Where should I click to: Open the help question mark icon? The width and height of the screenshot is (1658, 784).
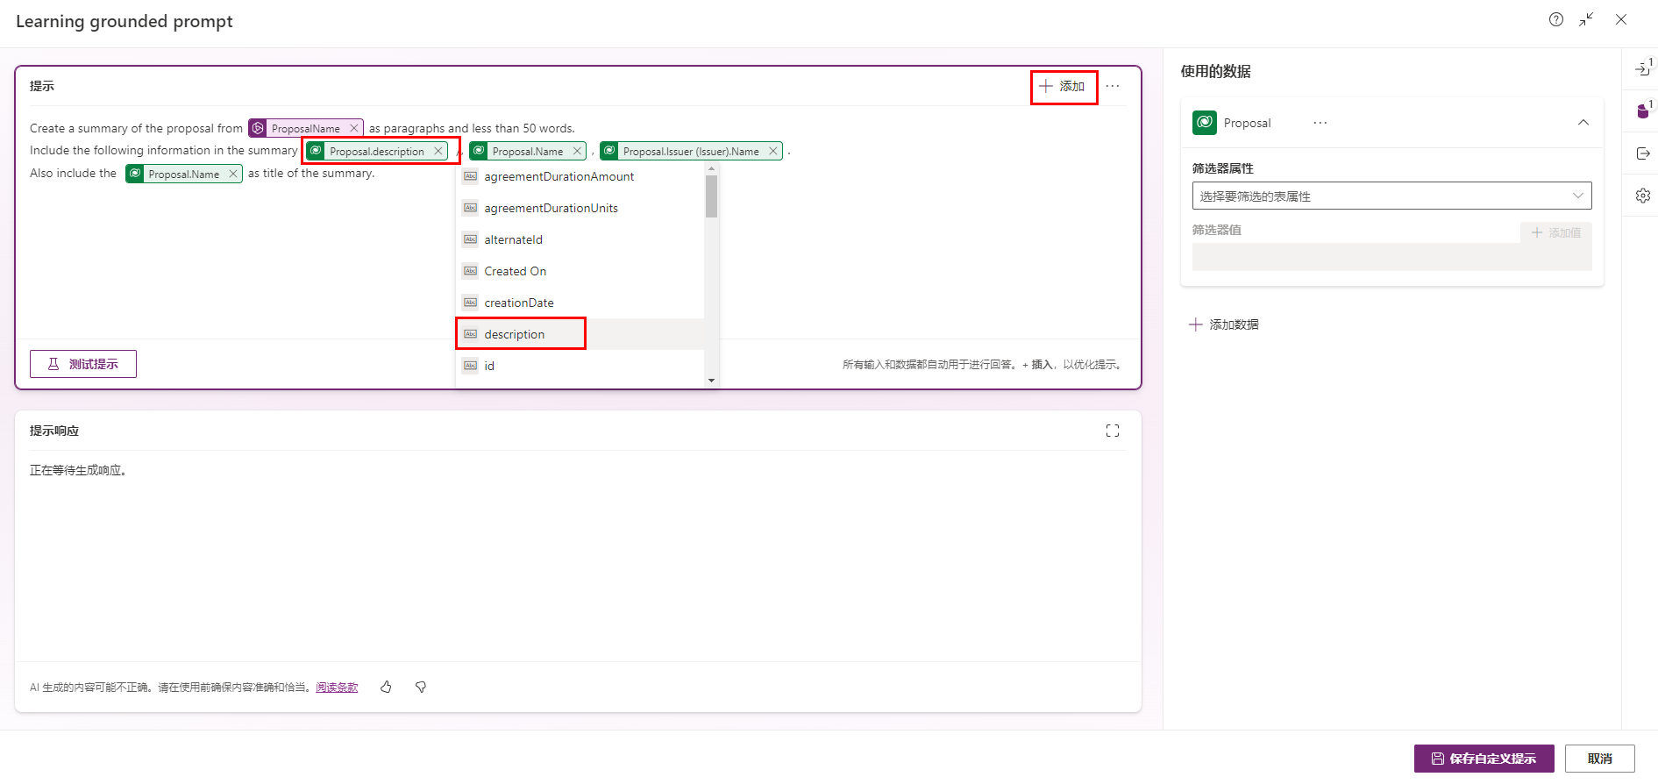tap(1555, 19)
